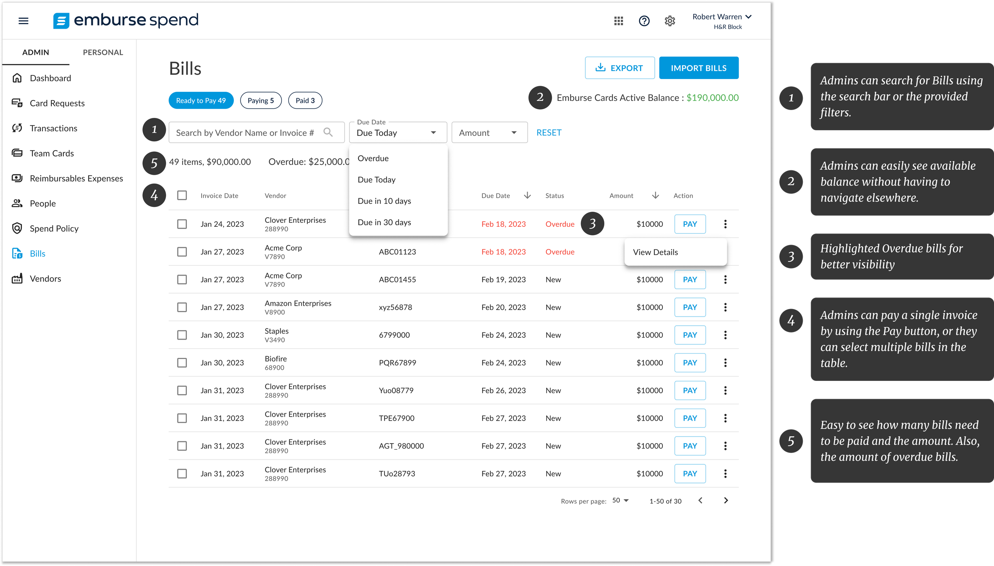Screen dimensions: 994x566
Task: Show the Paid 3 bills filter
Action: pos(305,100)
